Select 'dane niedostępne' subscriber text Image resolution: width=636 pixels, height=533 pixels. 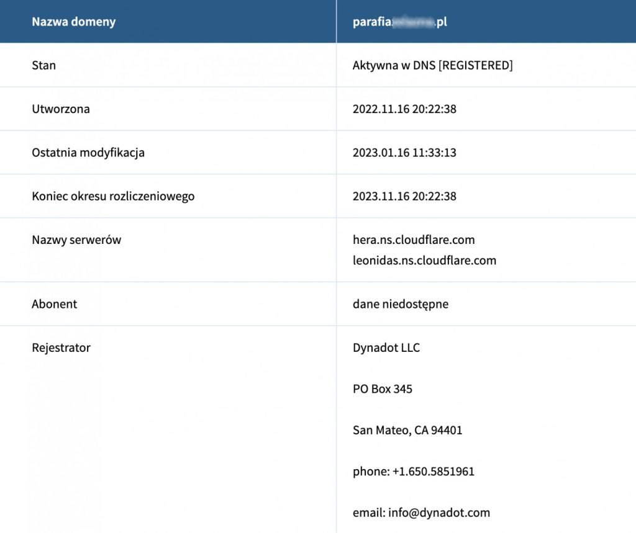[x=401, y=304]
